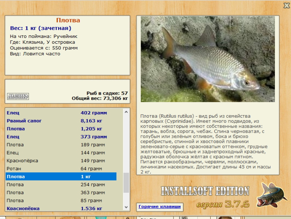Select the Елец 144 грамм entry
Screen dimensions: 291x219
point(61,152)
